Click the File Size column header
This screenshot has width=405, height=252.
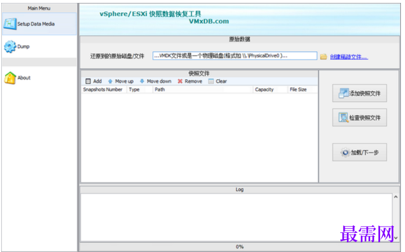tap(302, 90)
